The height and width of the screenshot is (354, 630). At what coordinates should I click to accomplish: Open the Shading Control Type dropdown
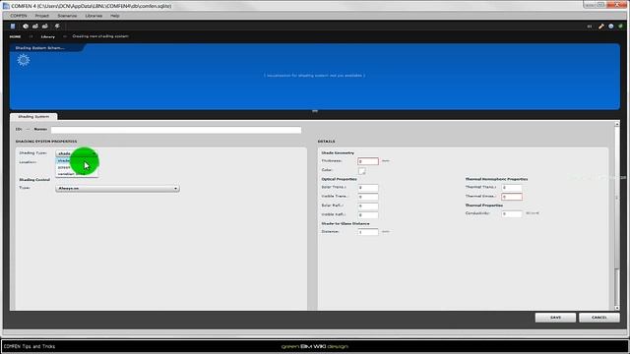117,188
